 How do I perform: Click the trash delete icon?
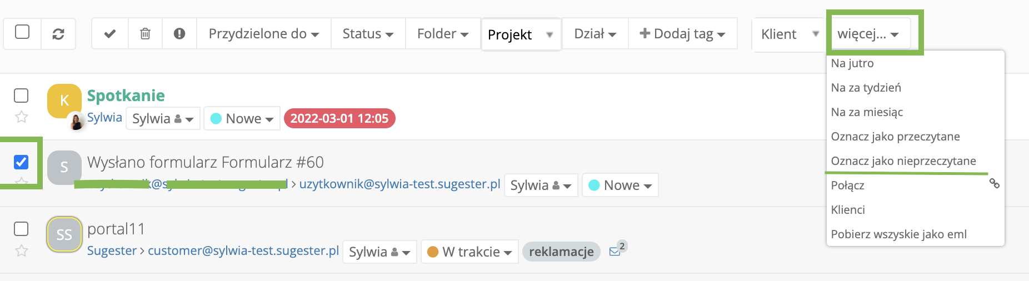pyautogui.click(x=145, y=34)
